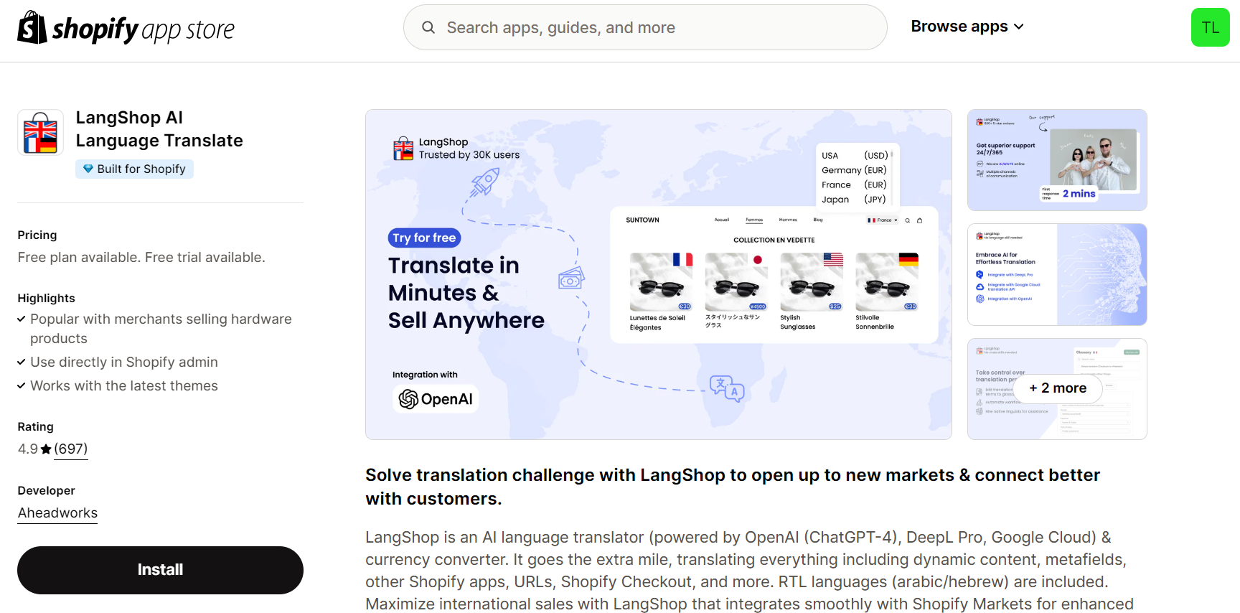Click the + 2 more images button
Screen dimensions: 1240x613
pos(1058,388)
